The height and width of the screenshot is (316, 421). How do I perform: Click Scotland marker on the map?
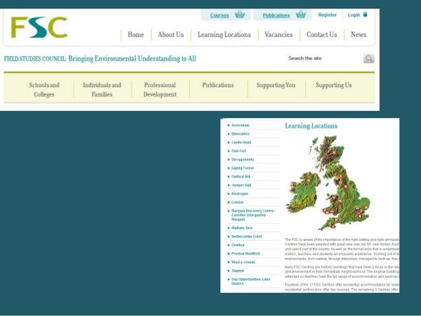335,153
